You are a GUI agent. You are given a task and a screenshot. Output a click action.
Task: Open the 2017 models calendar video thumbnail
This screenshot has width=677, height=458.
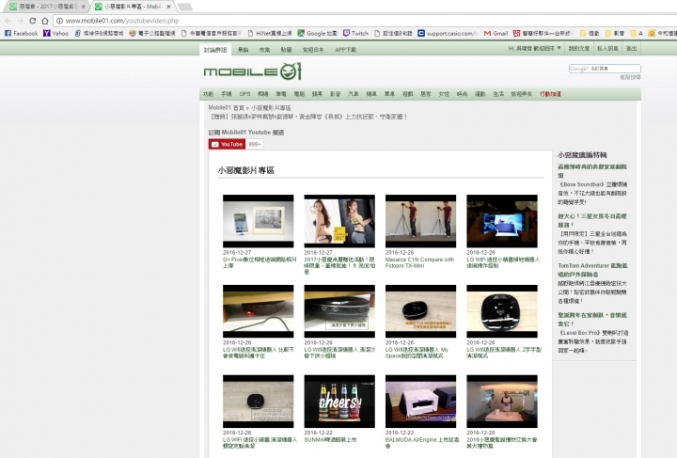point(339,221)
